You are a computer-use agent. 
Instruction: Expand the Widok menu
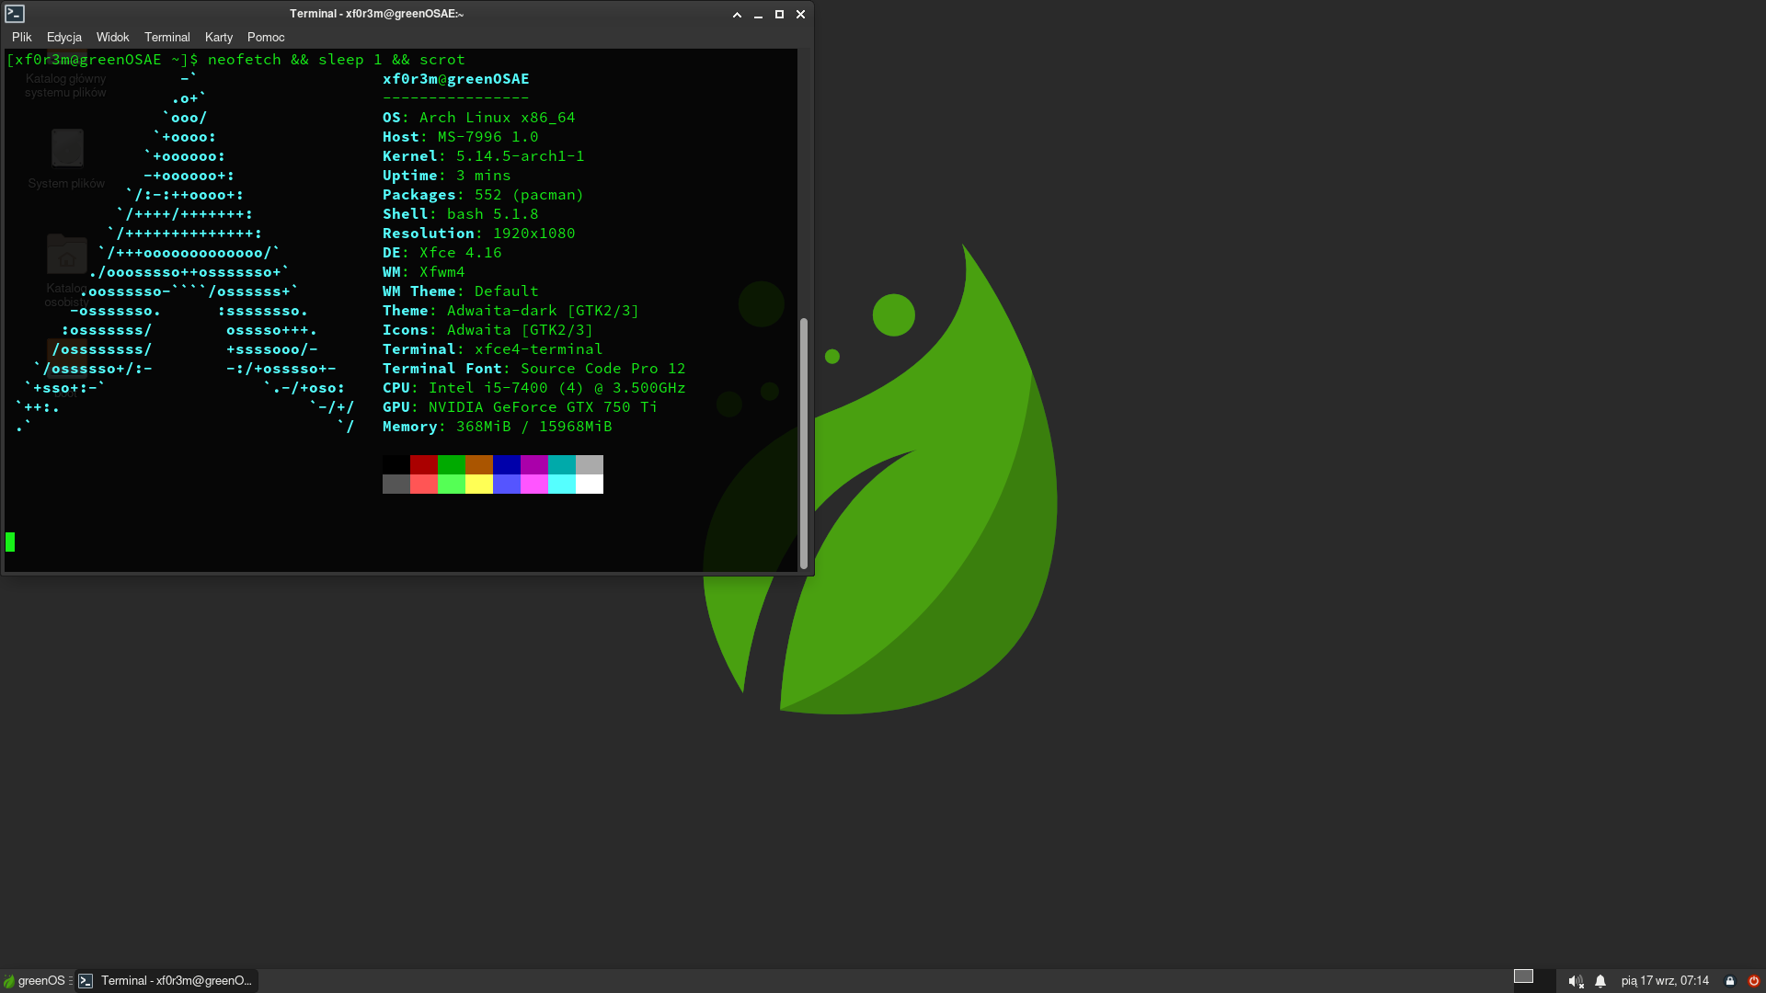112,38
